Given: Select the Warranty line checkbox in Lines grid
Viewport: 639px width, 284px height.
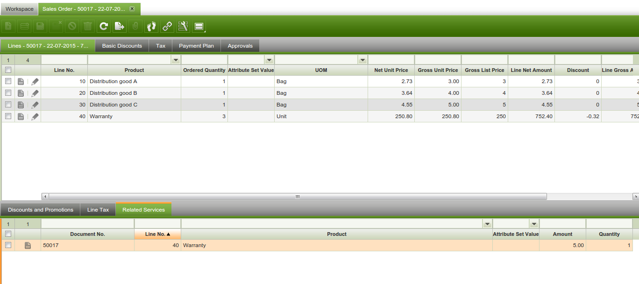Looking at the screenshot, I should point(8,116).
